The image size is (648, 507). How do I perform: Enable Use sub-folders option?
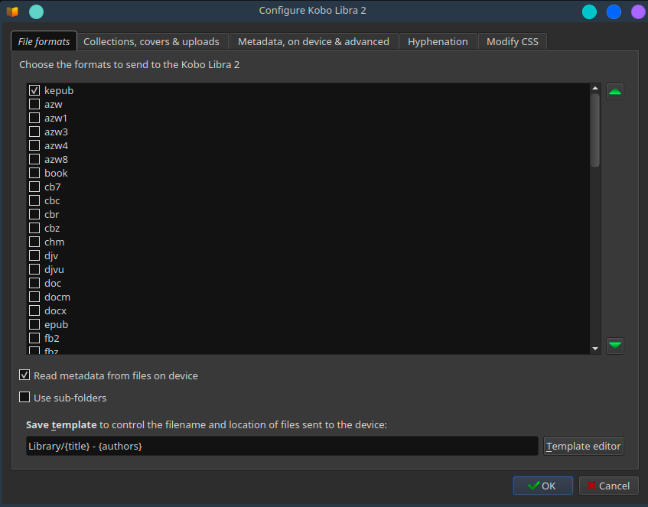[24, 398]
